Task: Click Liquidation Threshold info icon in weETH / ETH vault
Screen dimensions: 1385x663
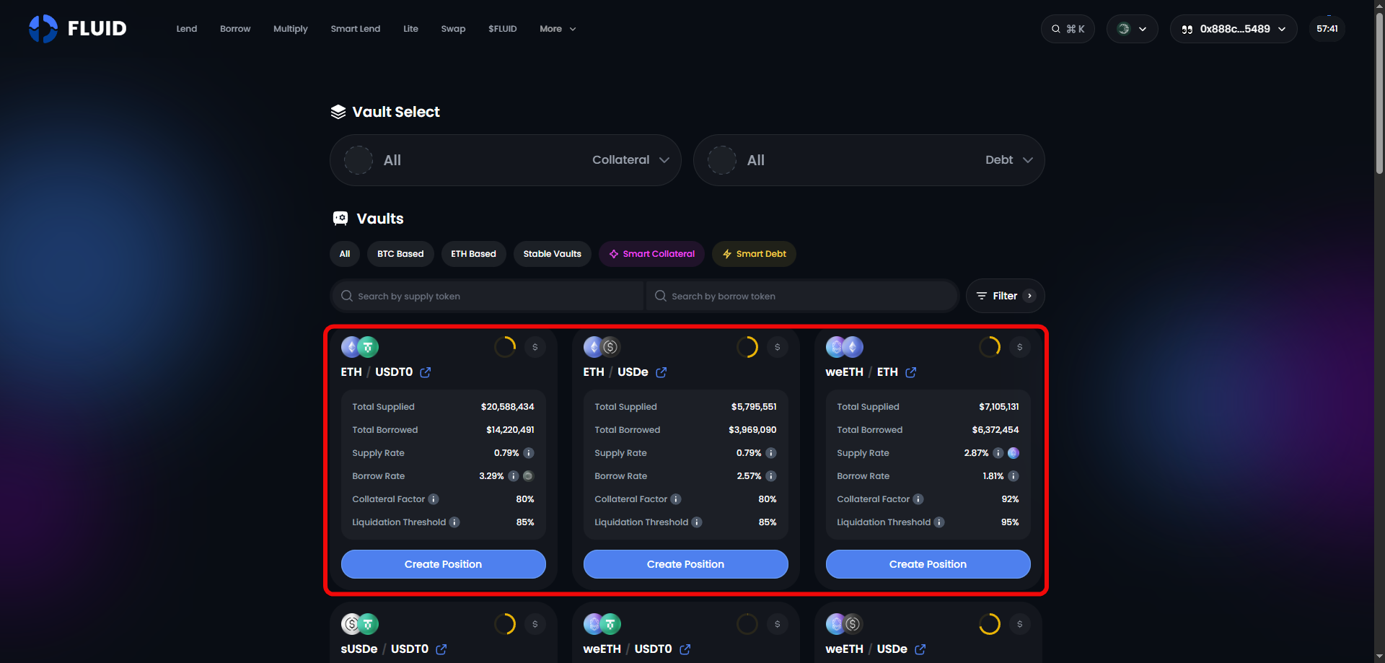Action: tap(939, 522)
